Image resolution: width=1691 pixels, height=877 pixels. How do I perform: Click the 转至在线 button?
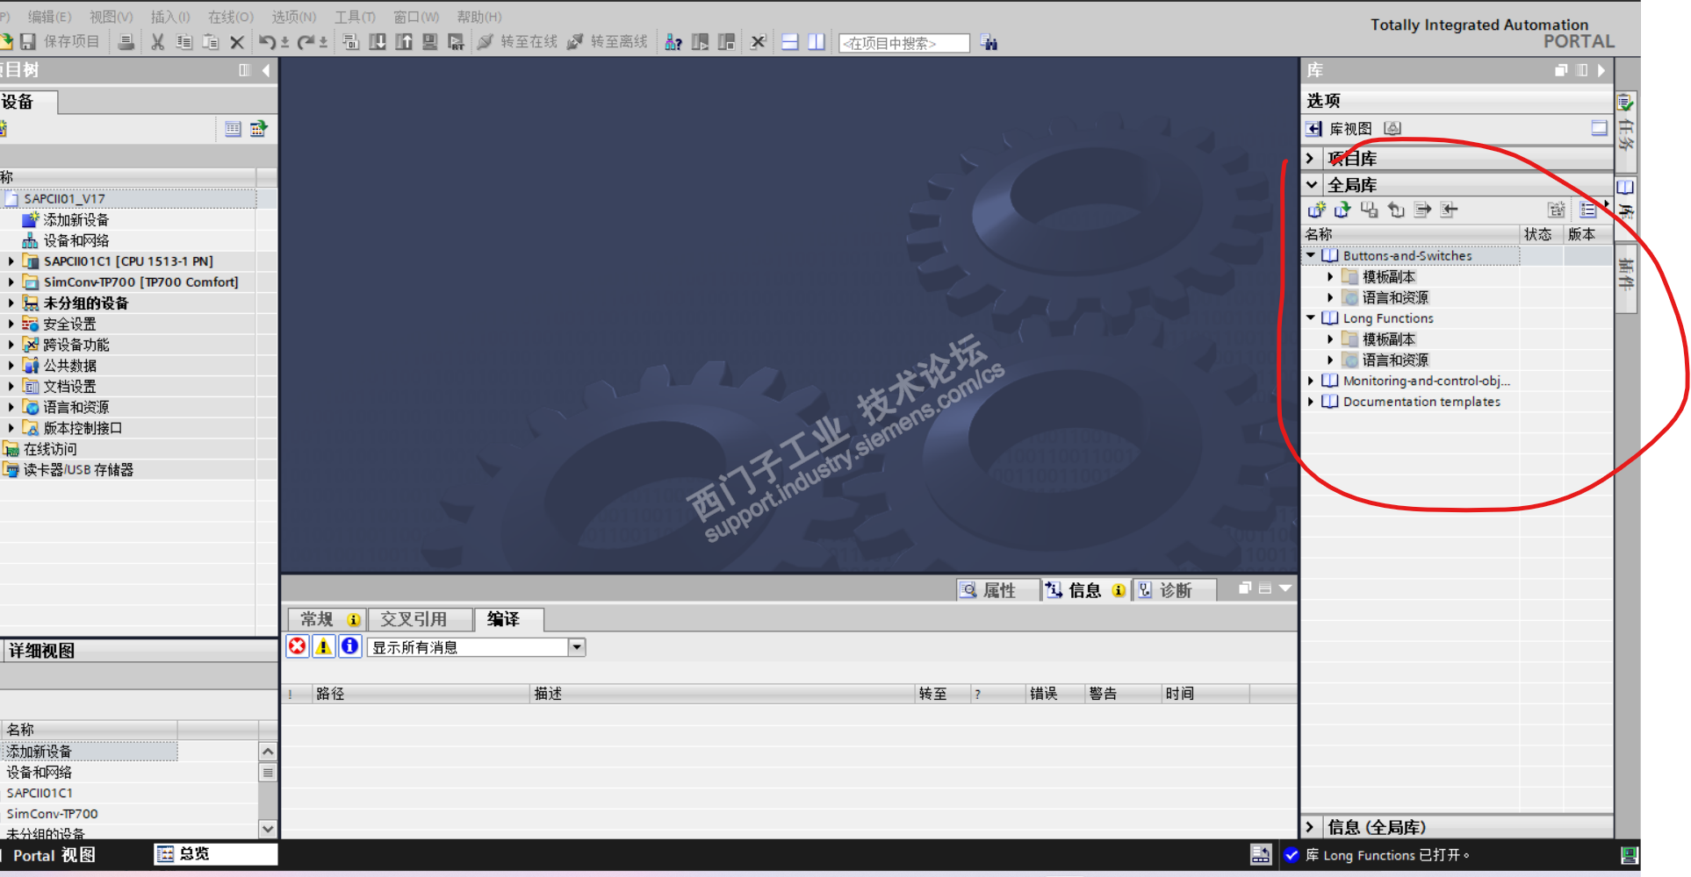tap(517, 42)
